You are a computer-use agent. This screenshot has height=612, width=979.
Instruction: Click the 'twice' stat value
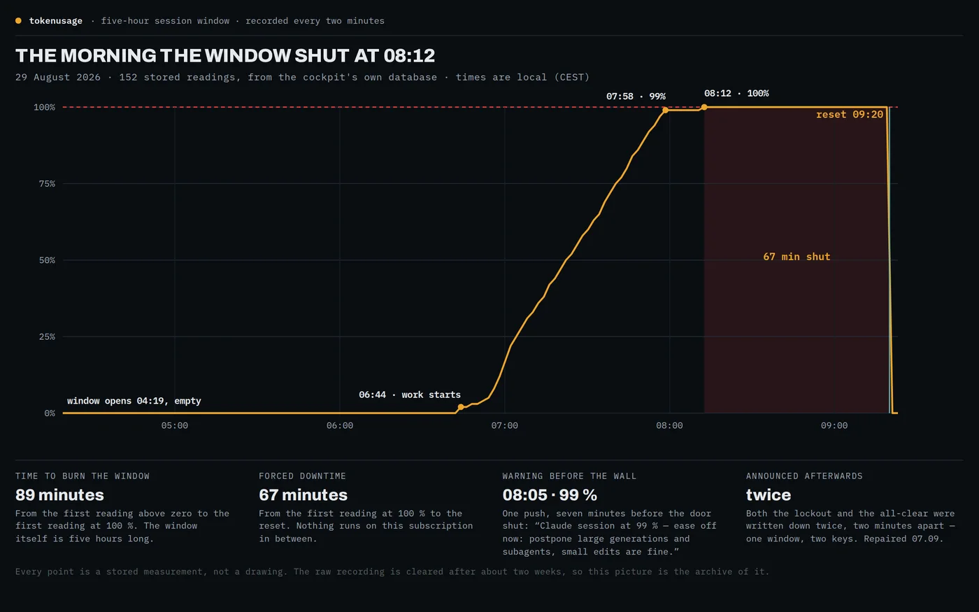[x=769, y=494]
